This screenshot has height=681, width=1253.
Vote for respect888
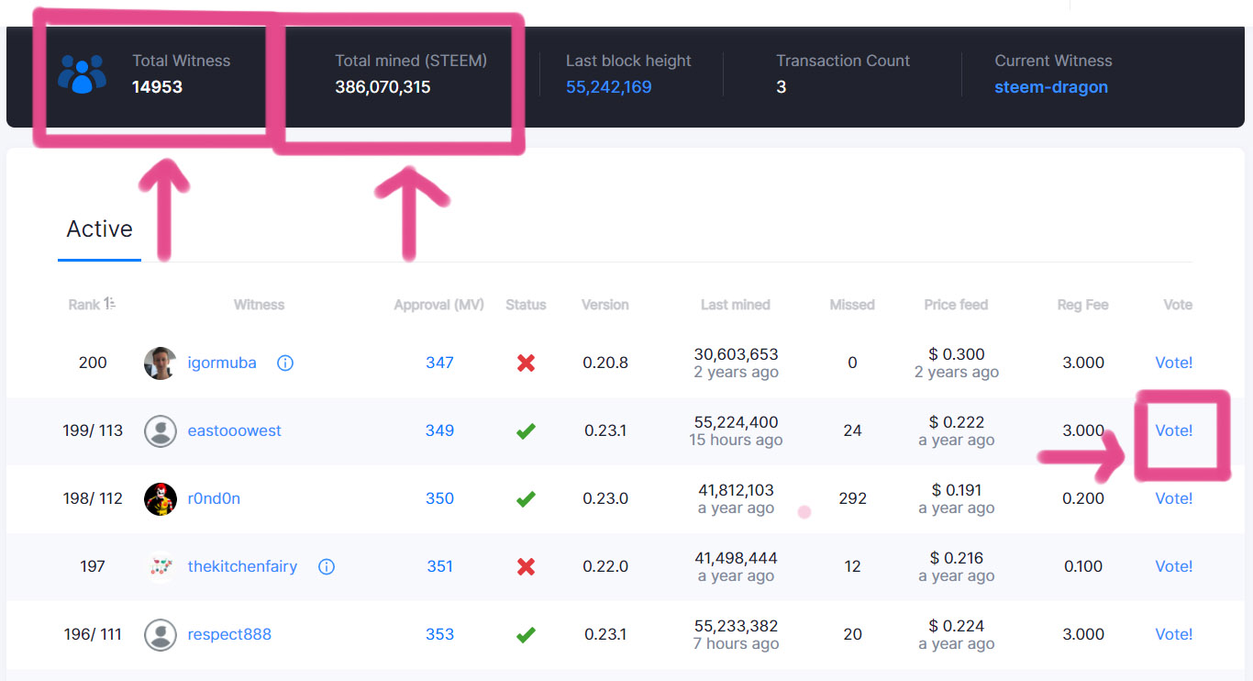coord(1174,635)
